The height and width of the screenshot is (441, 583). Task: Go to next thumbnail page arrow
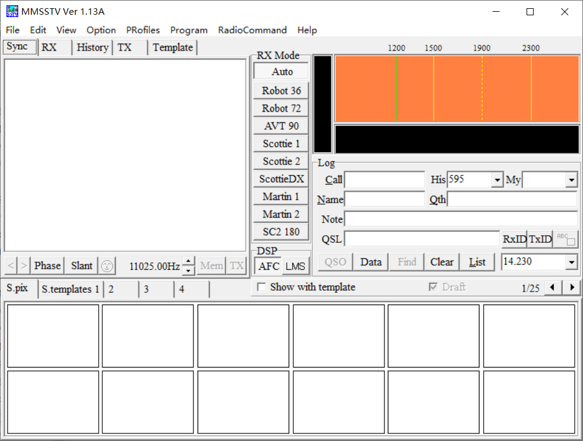coord(572,288)
